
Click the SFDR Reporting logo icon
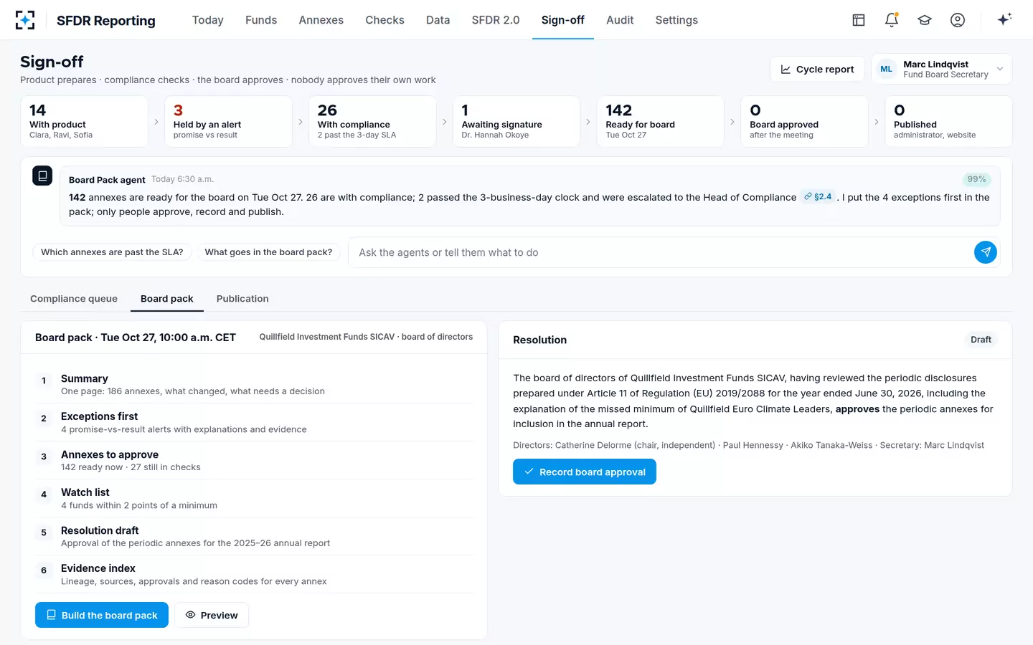(x=25, y=20)
